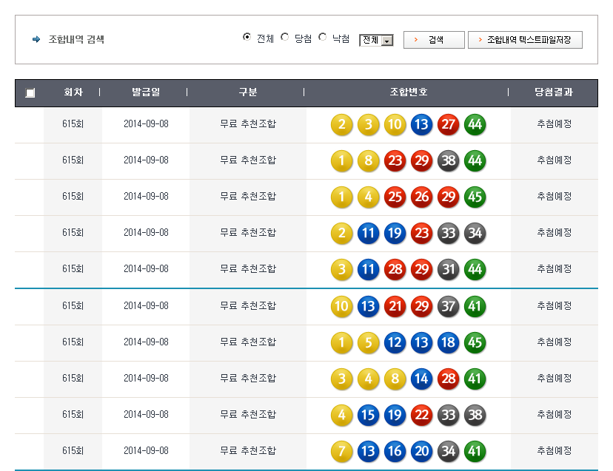Screen dimensions: 613x471
Task: Tick the select-all checkbox in table header
Action: [30, 93]
